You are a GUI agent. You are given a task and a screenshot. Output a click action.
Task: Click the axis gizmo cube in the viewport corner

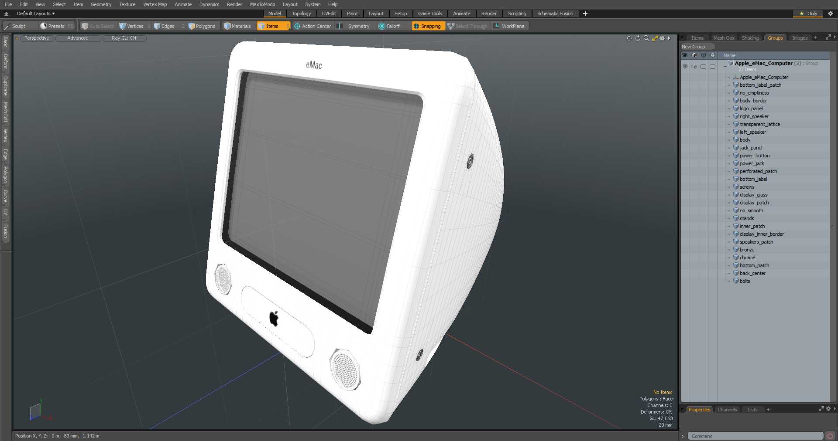(36, 411)
